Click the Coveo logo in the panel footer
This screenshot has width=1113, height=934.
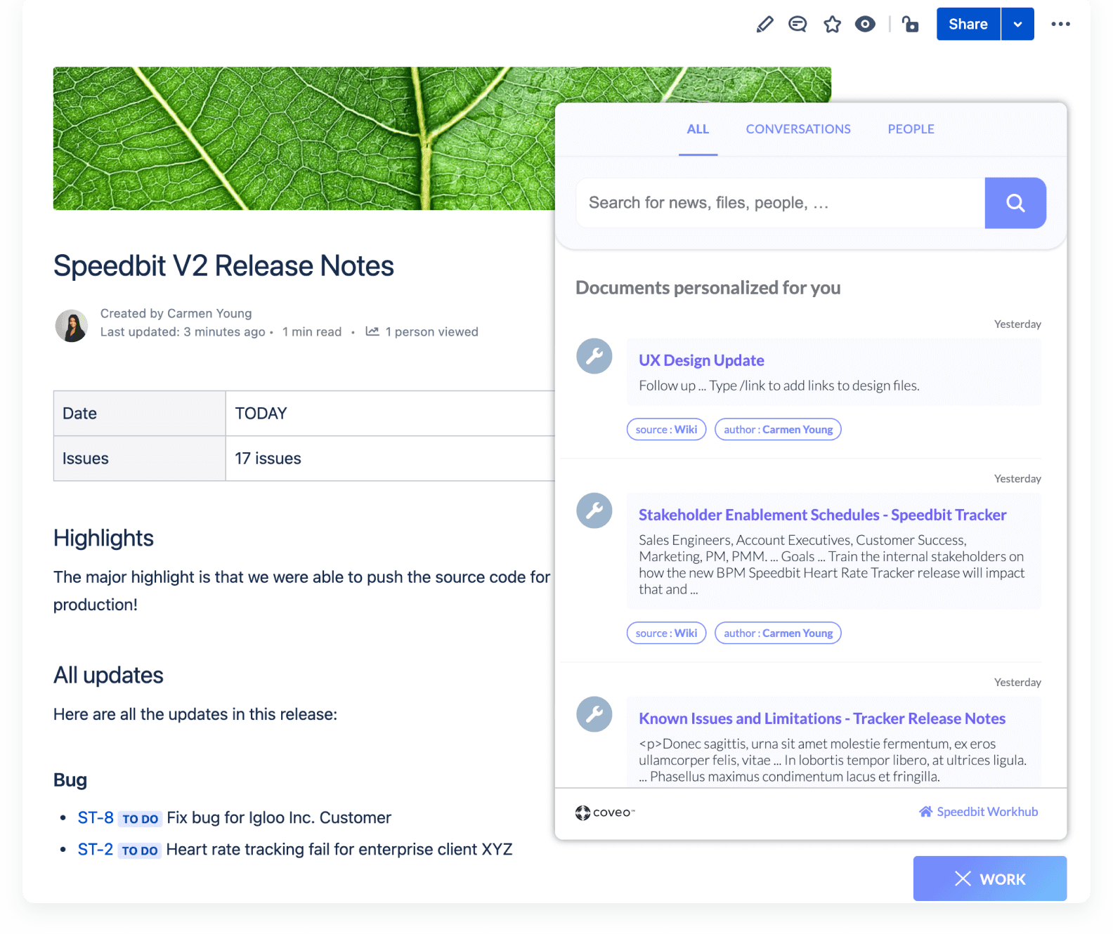pos(605,813)
